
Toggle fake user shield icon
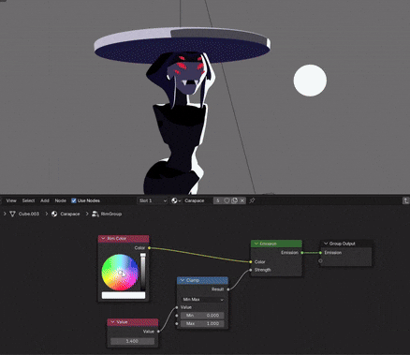pos(227,200)
